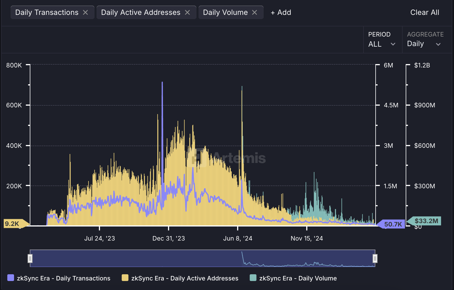
Task: Toggle zkSync Era Daily Transactions legend series
Action: click(63, 278)
